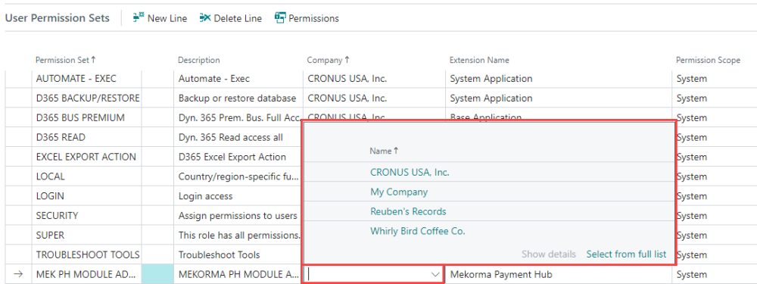Click the Permissions label in toolbar
The image size is (757, 284).
click(314, 18)
